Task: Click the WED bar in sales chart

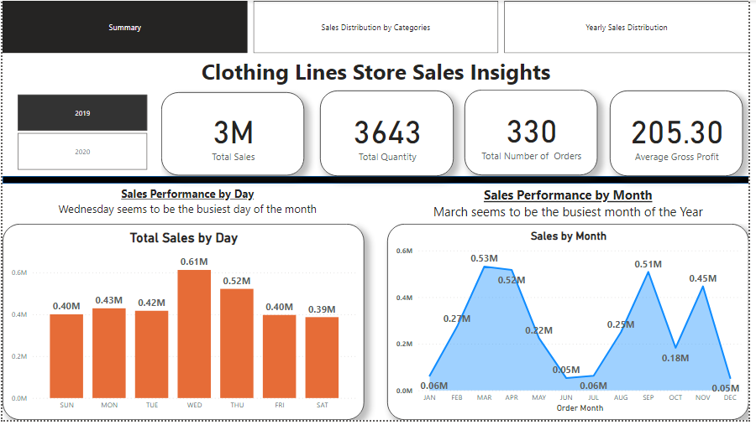Action: [194, 335]
